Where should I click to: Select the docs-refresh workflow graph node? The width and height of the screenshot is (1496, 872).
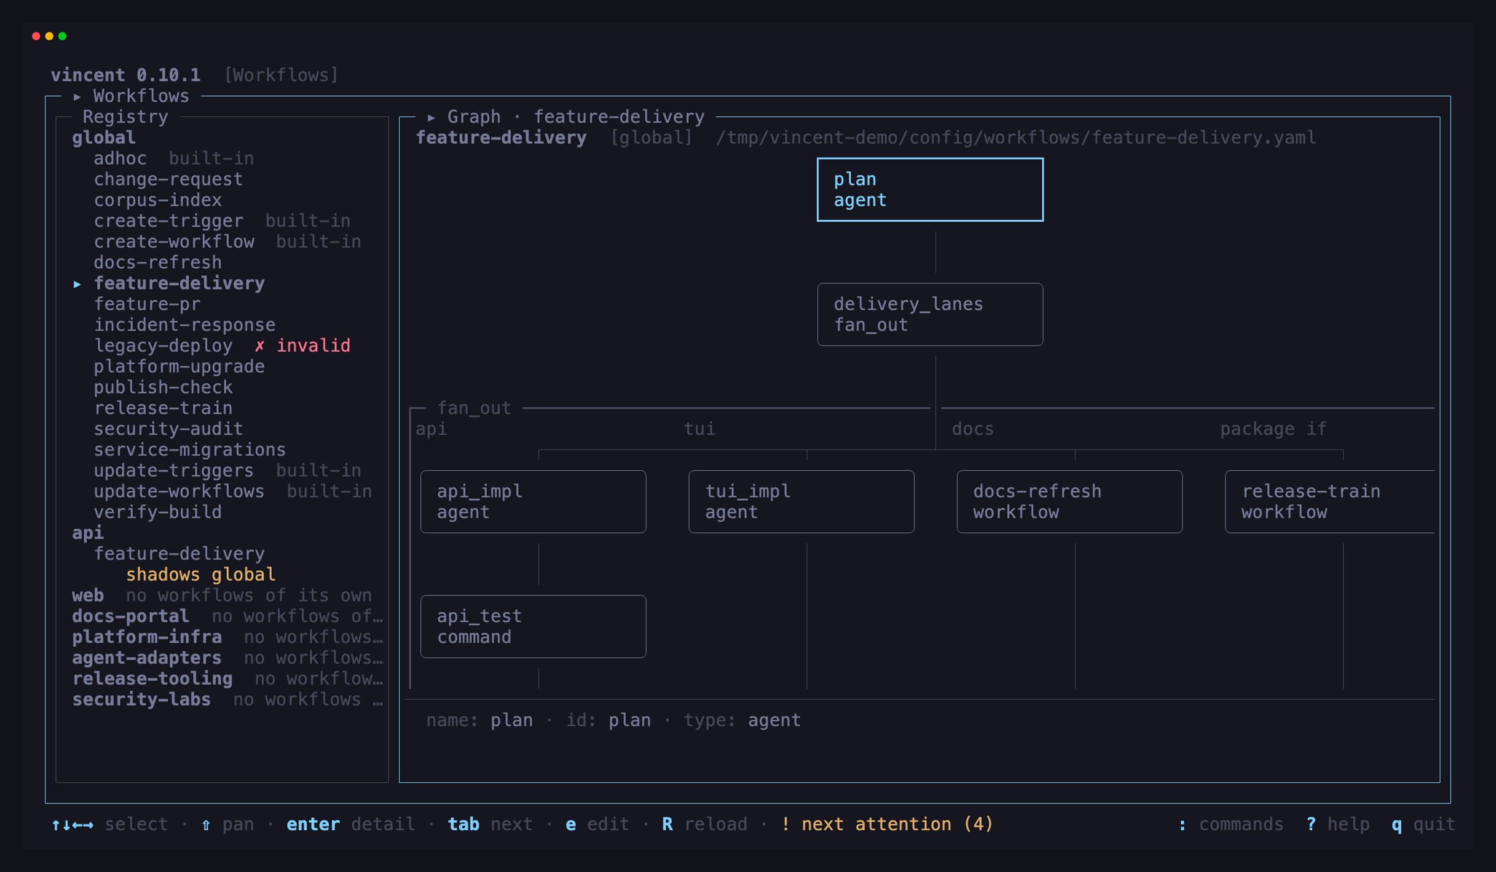click(1070, 501)
